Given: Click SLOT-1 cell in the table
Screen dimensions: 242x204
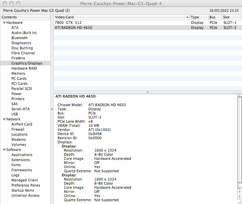Looking at the screenshot, I should click(x=230, y=23).
